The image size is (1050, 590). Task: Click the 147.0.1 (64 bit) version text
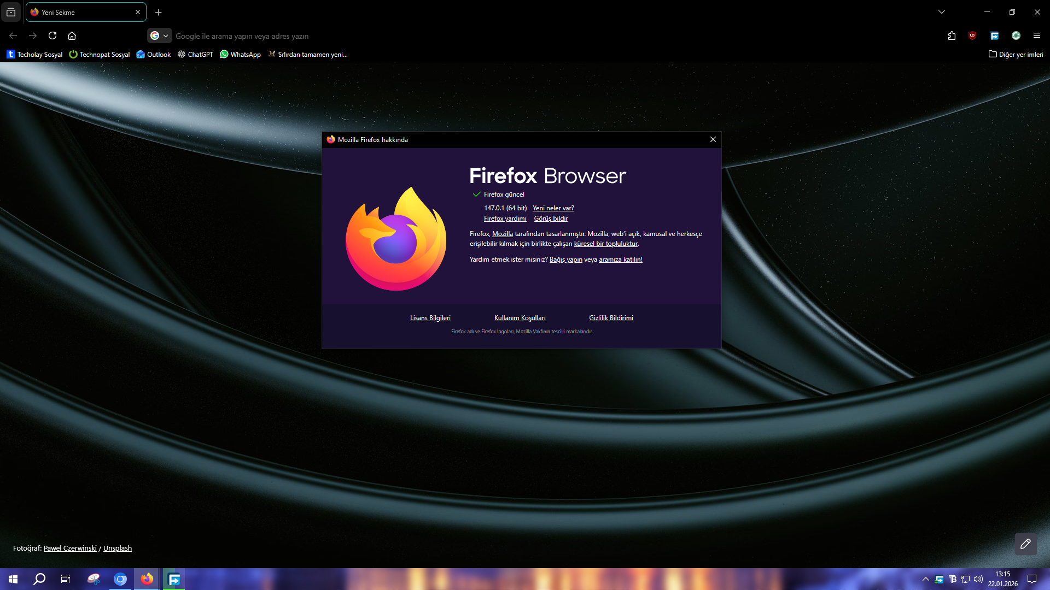(x=505, y=208)
